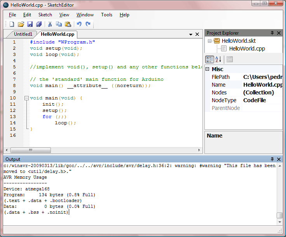Click the Save toolbar icon
Screen dimensions: 286x237
(x=30, y=24)
